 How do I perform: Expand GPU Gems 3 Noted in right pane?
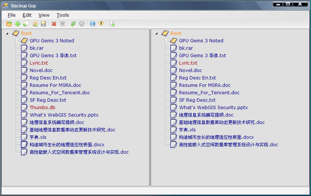[165, 40]
